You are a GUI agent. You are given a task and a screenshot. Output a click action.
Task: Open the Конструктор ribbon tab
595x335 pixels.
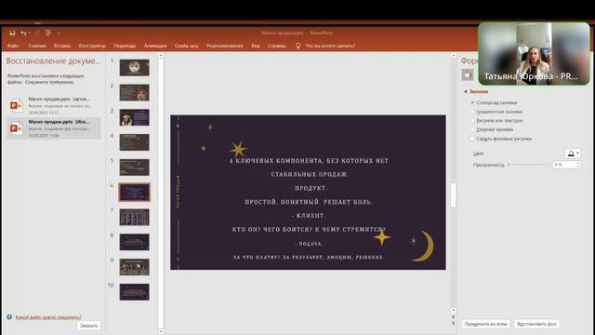92,46
